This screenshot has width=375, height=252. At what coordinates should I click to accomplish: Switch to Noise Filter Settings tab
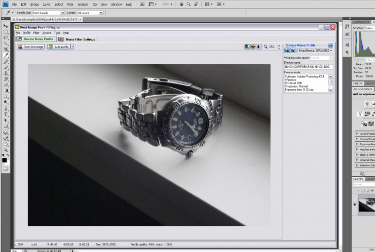point(78,39)
